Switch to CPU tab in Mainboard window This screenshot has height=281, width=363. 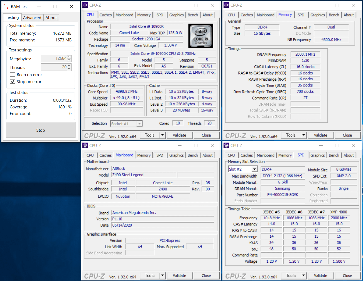coord(90,155)
